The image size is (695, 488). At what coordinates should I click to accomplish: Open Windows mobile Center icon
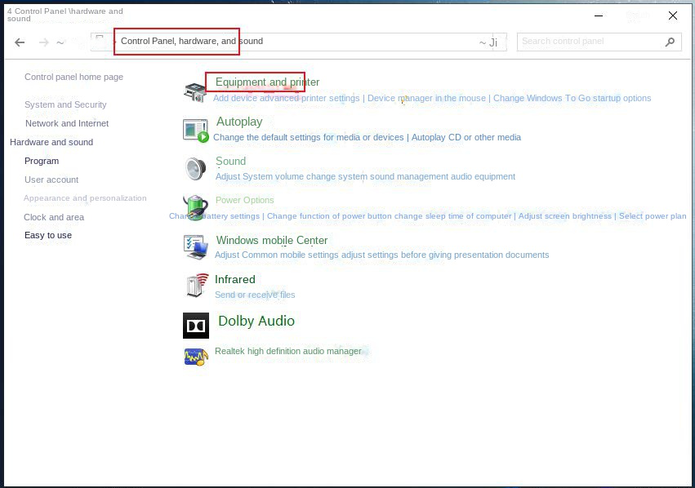[x=195, y=247]
